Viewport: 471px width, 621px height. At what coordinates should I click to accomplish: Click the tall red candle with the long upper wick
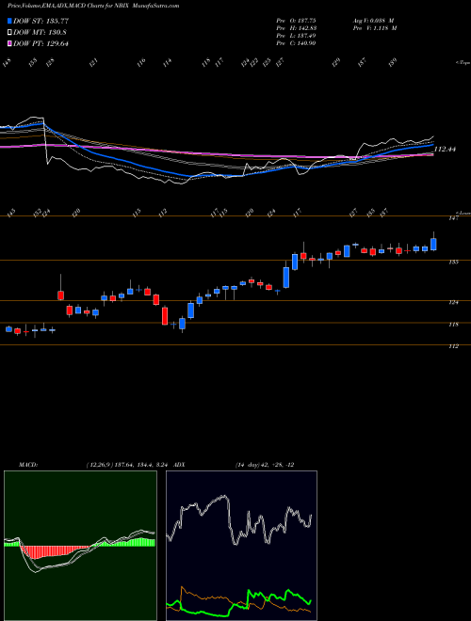[x=60, y=295]
